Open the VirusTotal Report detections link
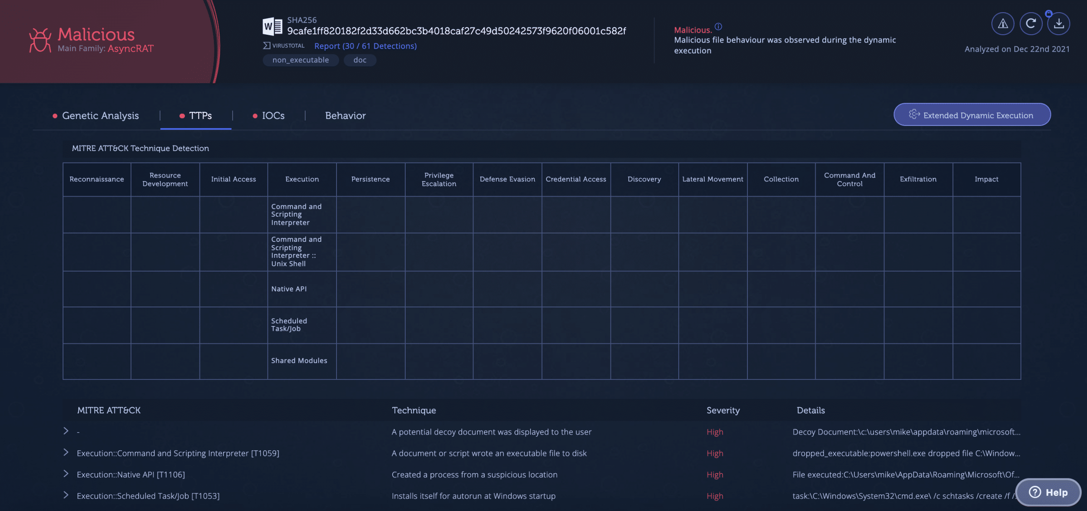Viewport: 1087px width, 511px height. point(365,46)
